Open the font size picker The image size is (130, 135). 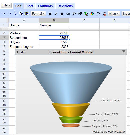click(80, 14)
